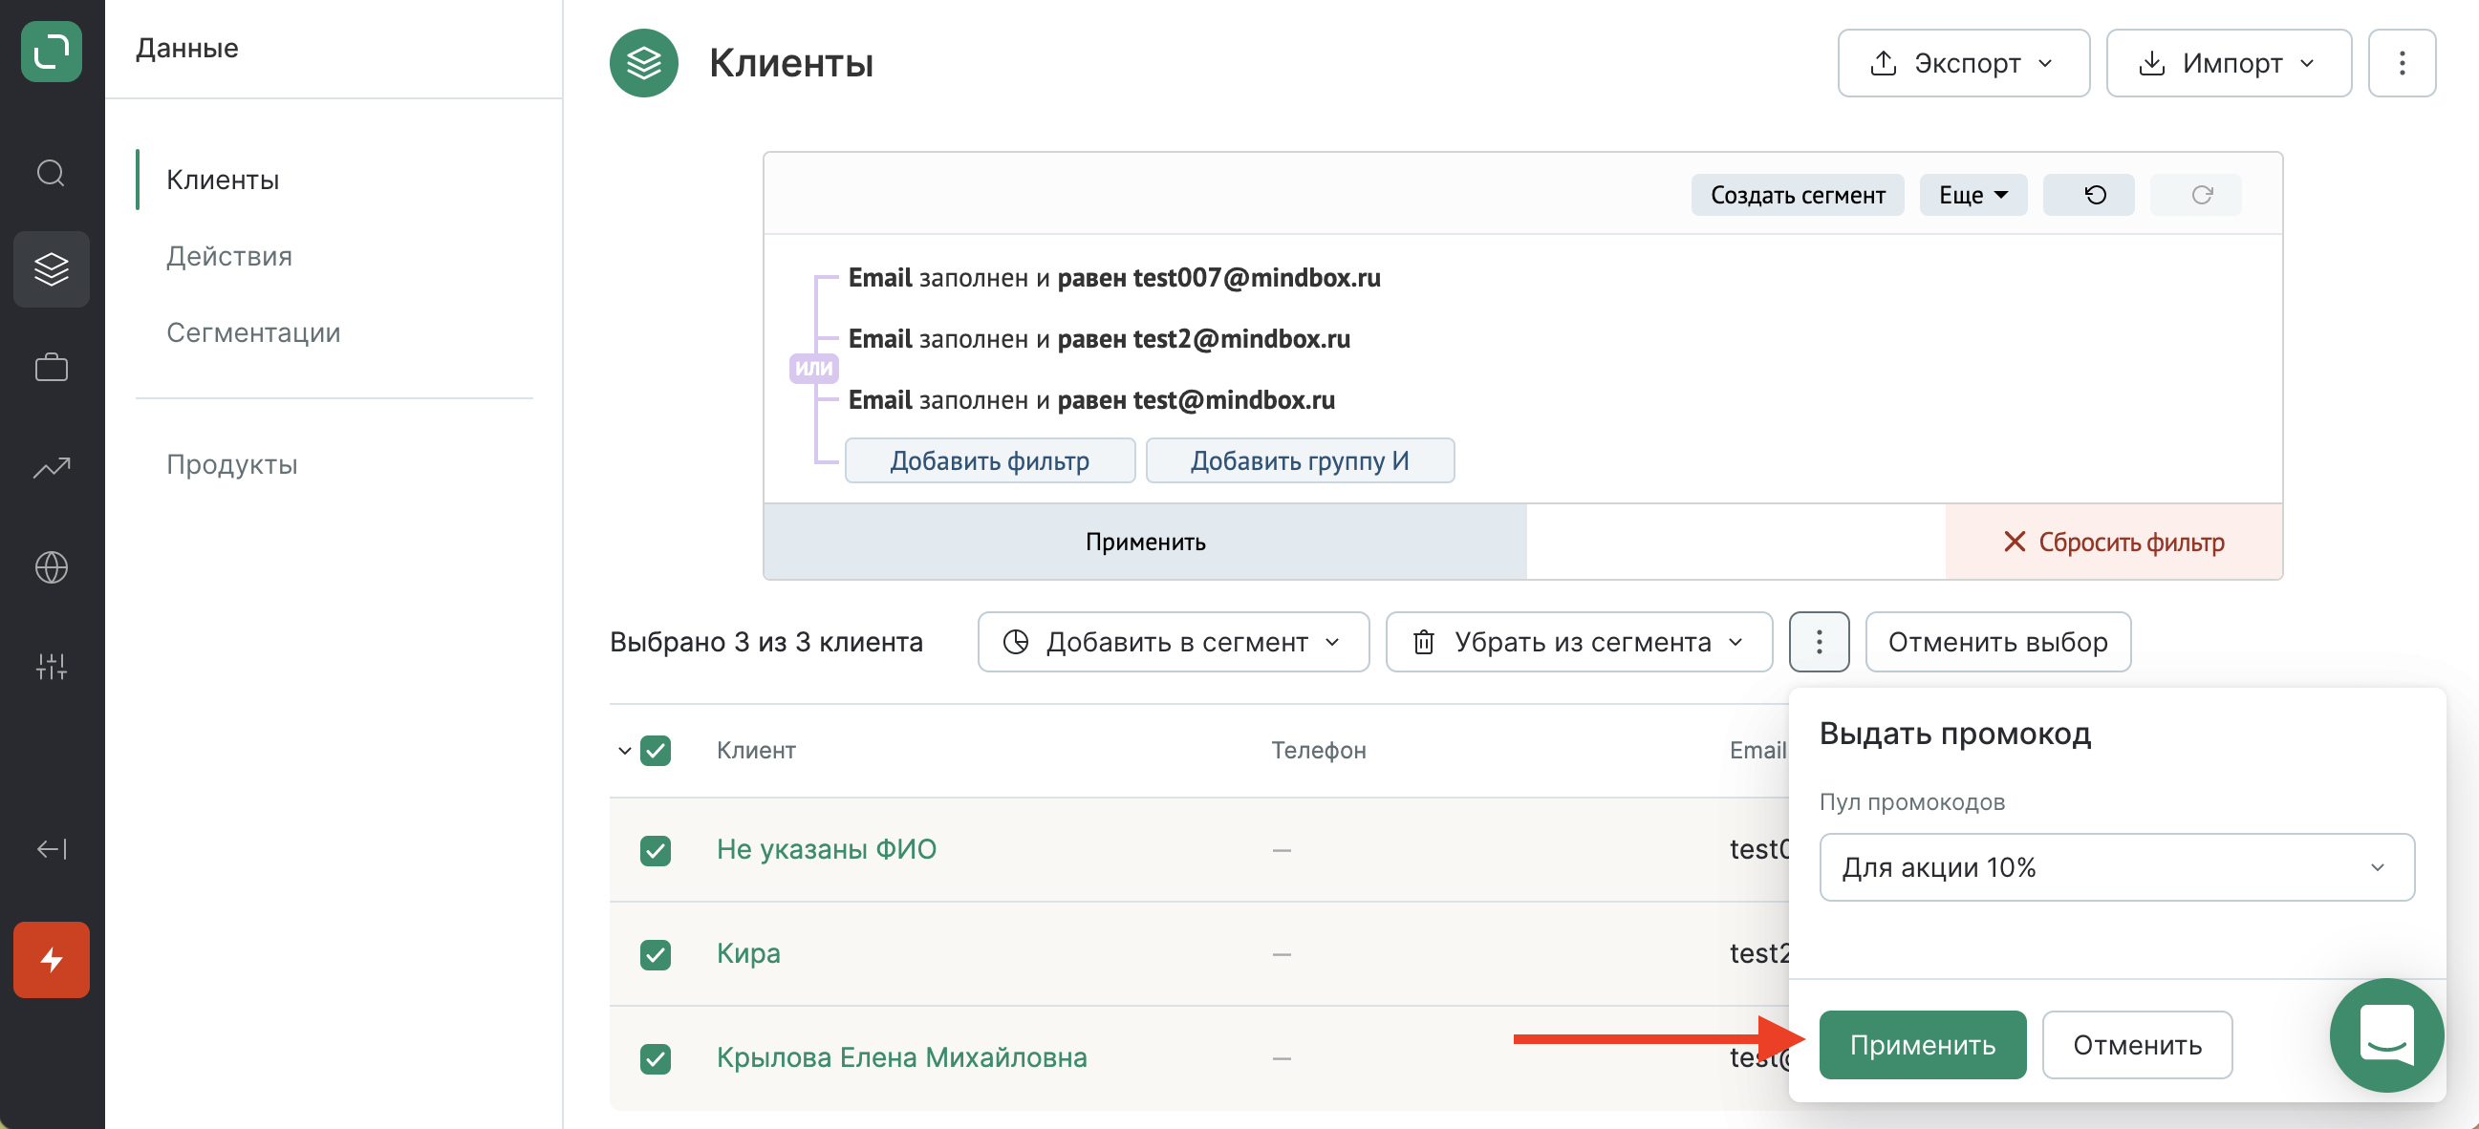Edit the test007@mindbox.ru filter condition
Image resolution: width=2479 pixels, height=1129 pixels.
coord(1113,278)
